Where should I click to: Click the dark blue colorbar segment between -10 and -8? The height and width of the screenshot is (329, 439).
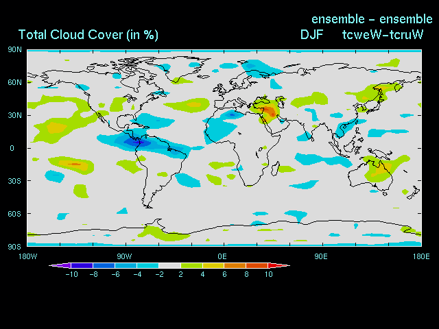pyautogui.click(x=82, y=265)
